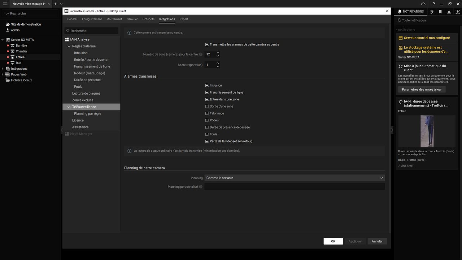The width and height of the screenshot is (462, 260).
Task: Uncheck the Intrusion alarm checkbox
Action: point(207,85)
